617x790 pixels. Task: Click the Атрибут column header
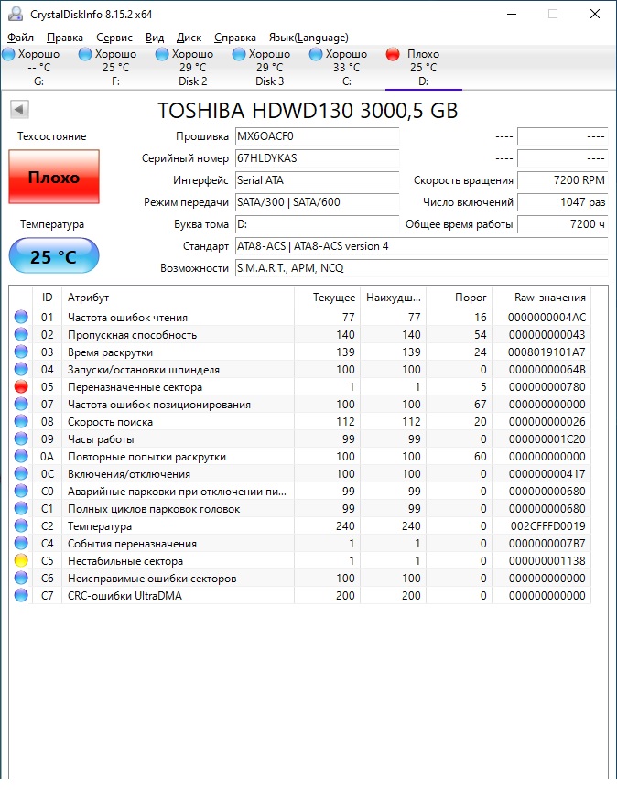tap(178, 298)
